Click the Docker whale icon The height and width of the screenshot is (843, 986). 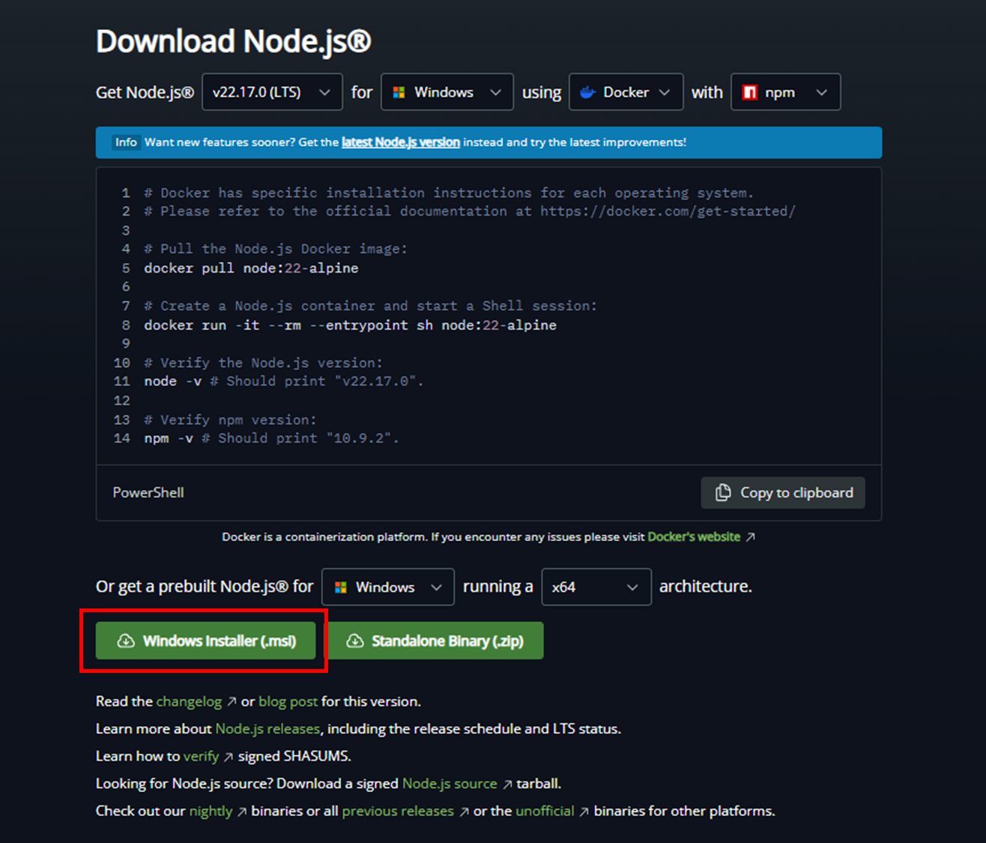[x=588, y=92]
